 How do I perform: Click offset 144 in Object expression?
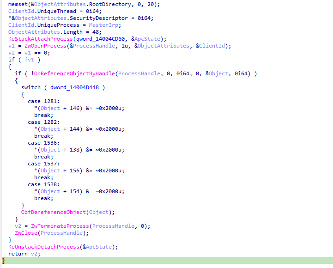[74, 129]
